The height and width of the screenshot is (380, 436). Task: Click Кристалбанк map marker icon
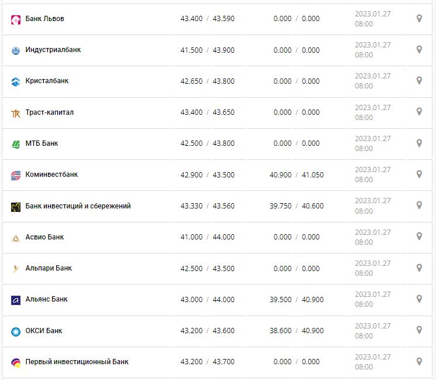pyautogui.click(x=419, y=81)
